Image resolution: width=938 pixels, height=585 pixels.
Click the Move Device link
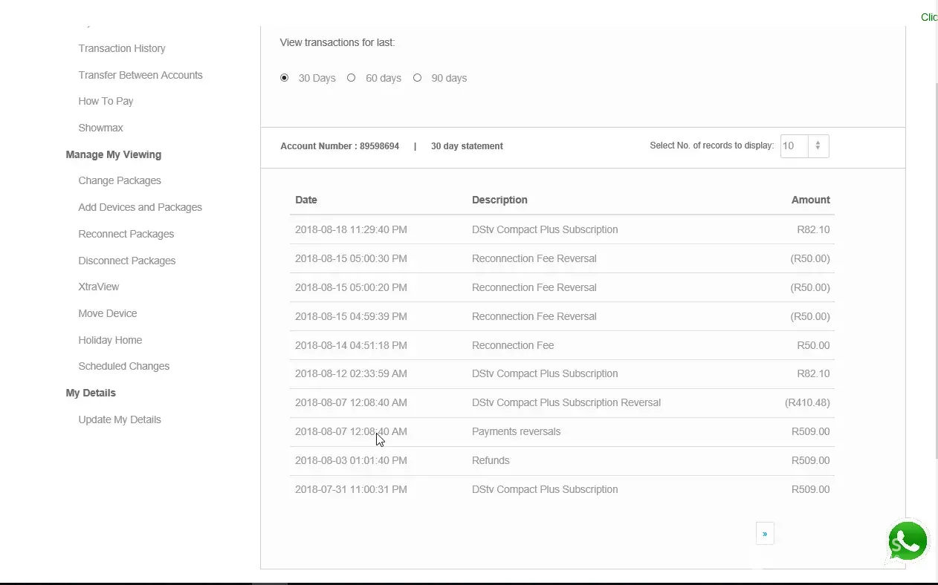point(108,313)
